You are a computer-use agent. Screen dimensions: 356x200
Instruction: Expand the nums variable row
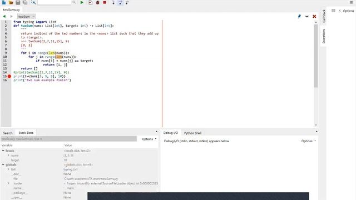[x=8, y=156]
